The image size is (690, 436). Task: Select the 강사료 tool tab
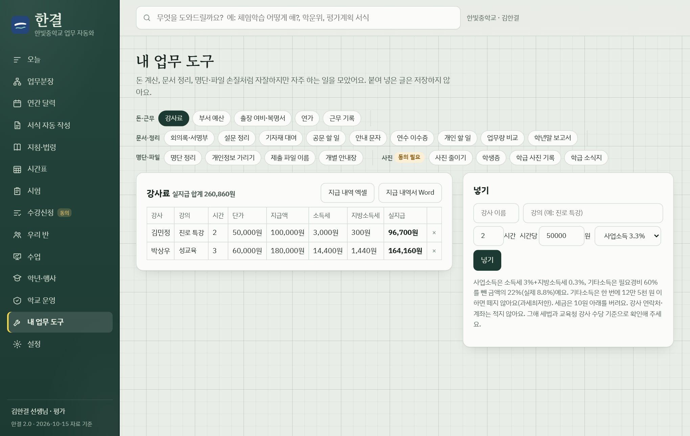(174, 118)
